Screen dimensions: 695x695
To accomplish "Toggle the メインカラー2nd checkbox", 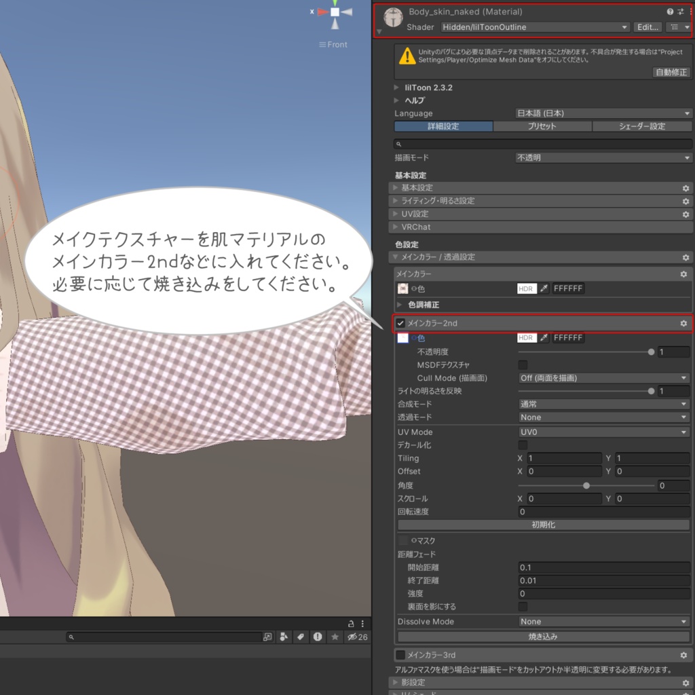I will [400, 323].
